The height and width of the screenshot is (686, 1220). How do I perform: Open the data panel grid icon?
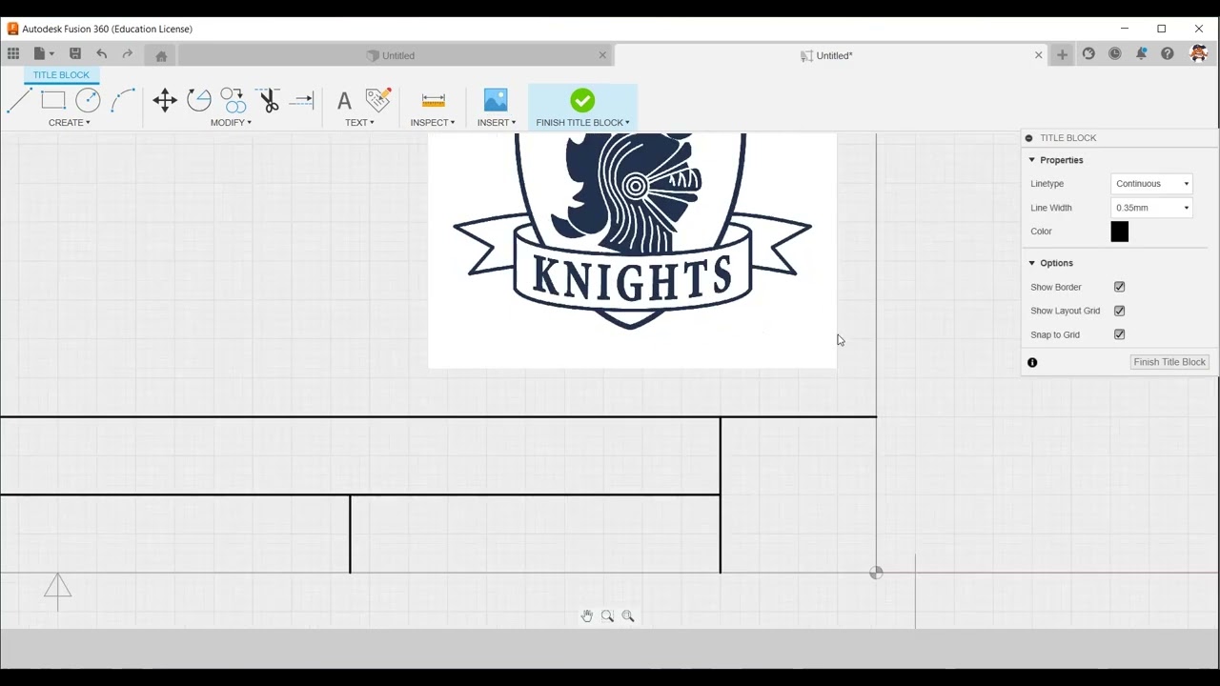click(13, 54)
